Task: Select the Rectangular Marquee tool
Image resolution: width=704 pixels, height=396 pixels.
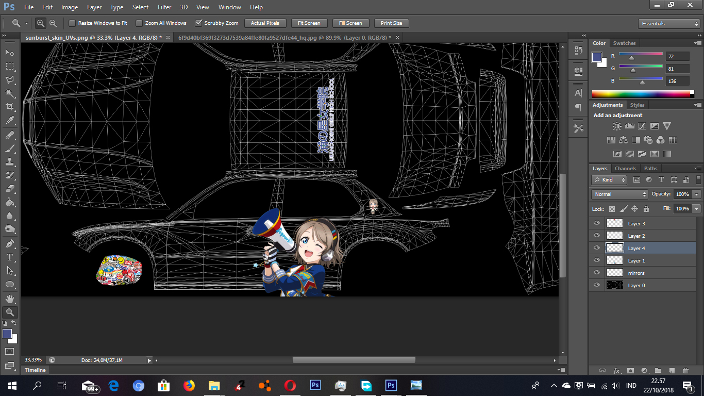Action: [x=10, y=67]
